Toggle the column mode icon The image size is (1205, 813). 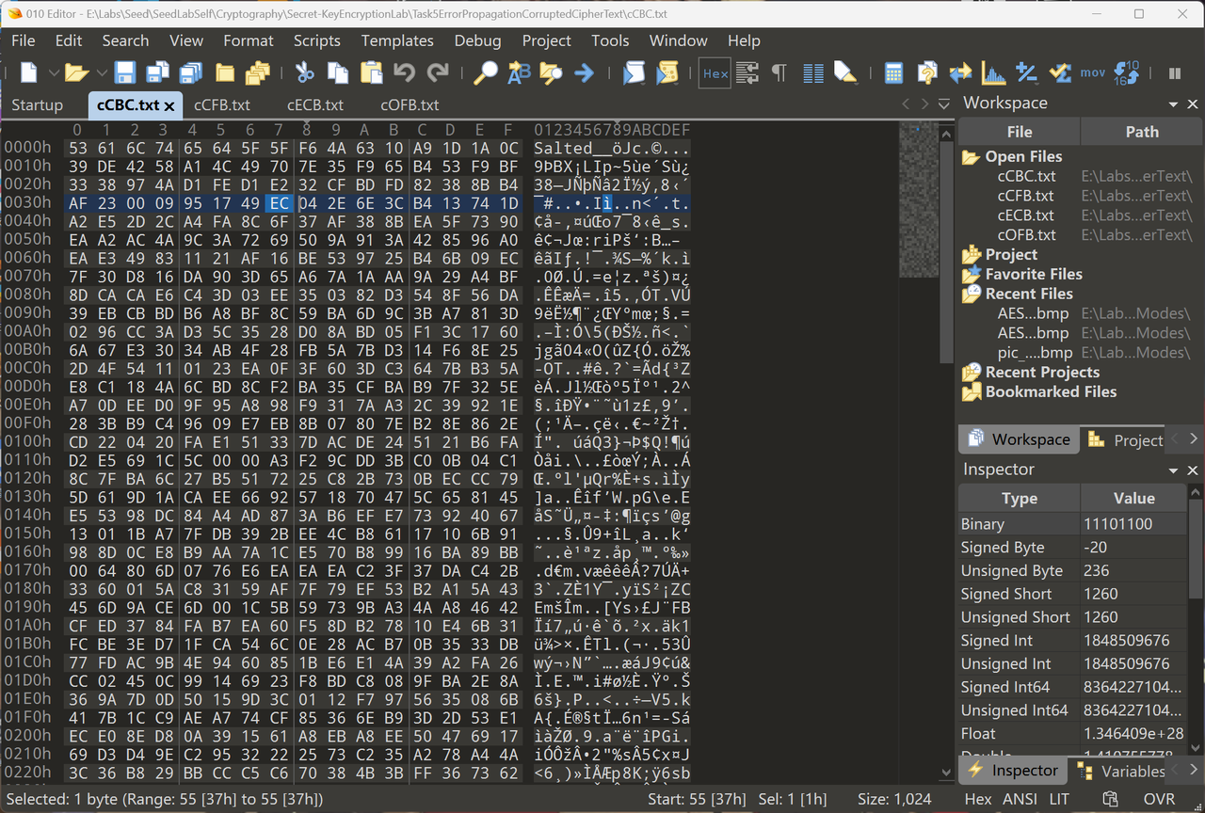[813, 73]
